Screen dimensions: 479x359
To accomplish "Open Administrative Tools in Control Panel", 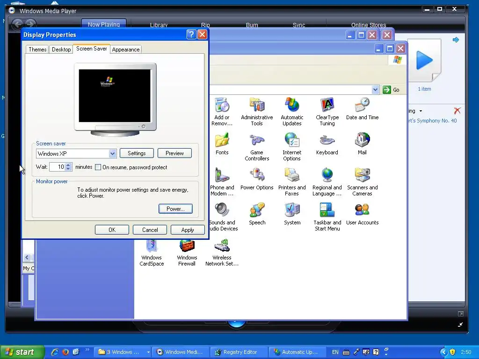I will tap(257, 111).
